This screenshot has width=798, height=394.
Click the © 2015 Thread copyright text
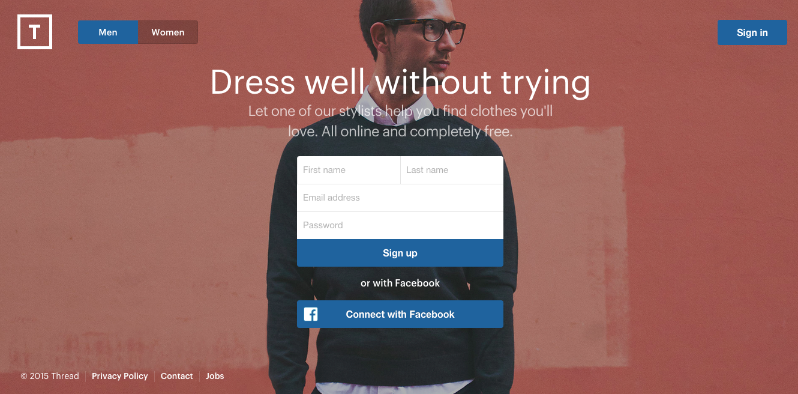50,376
